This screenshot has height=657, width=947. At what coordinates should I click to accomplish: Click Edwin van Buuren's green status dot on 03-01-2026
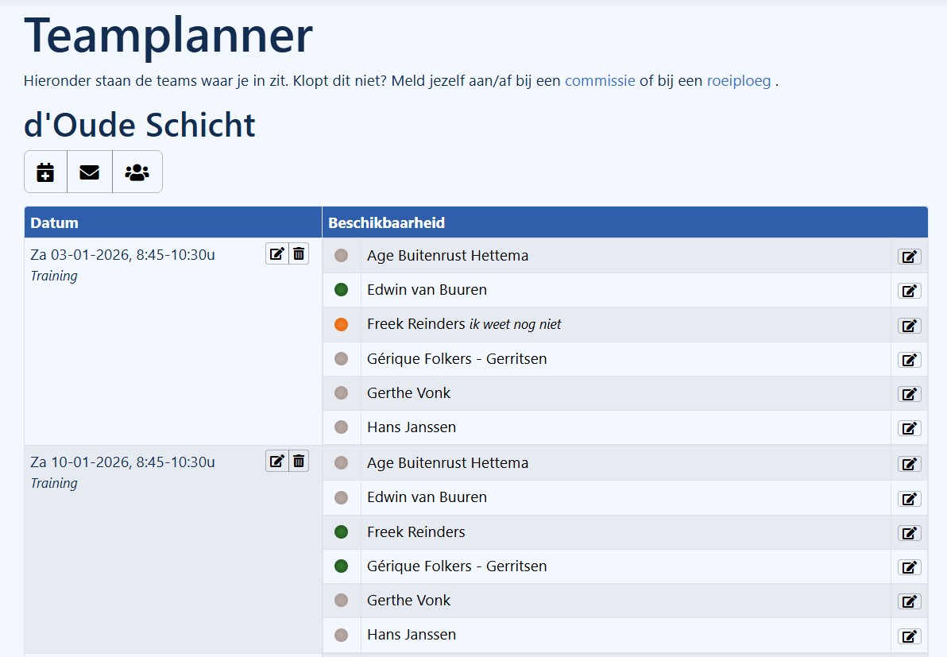click(342, 290)
